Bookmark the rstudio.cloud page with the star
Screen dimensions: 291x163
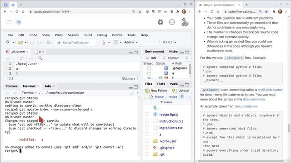point(140,11)
